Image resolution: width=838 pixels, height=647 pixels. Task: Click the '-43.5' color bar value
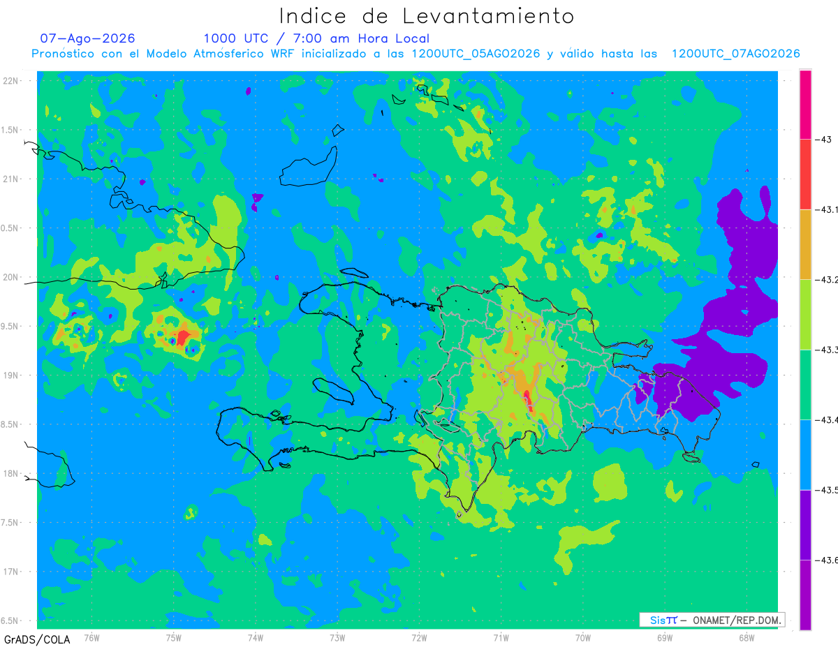tap(828, 490)
